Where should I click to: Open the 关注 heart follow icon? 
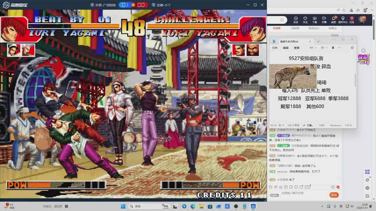click(305, 20)
